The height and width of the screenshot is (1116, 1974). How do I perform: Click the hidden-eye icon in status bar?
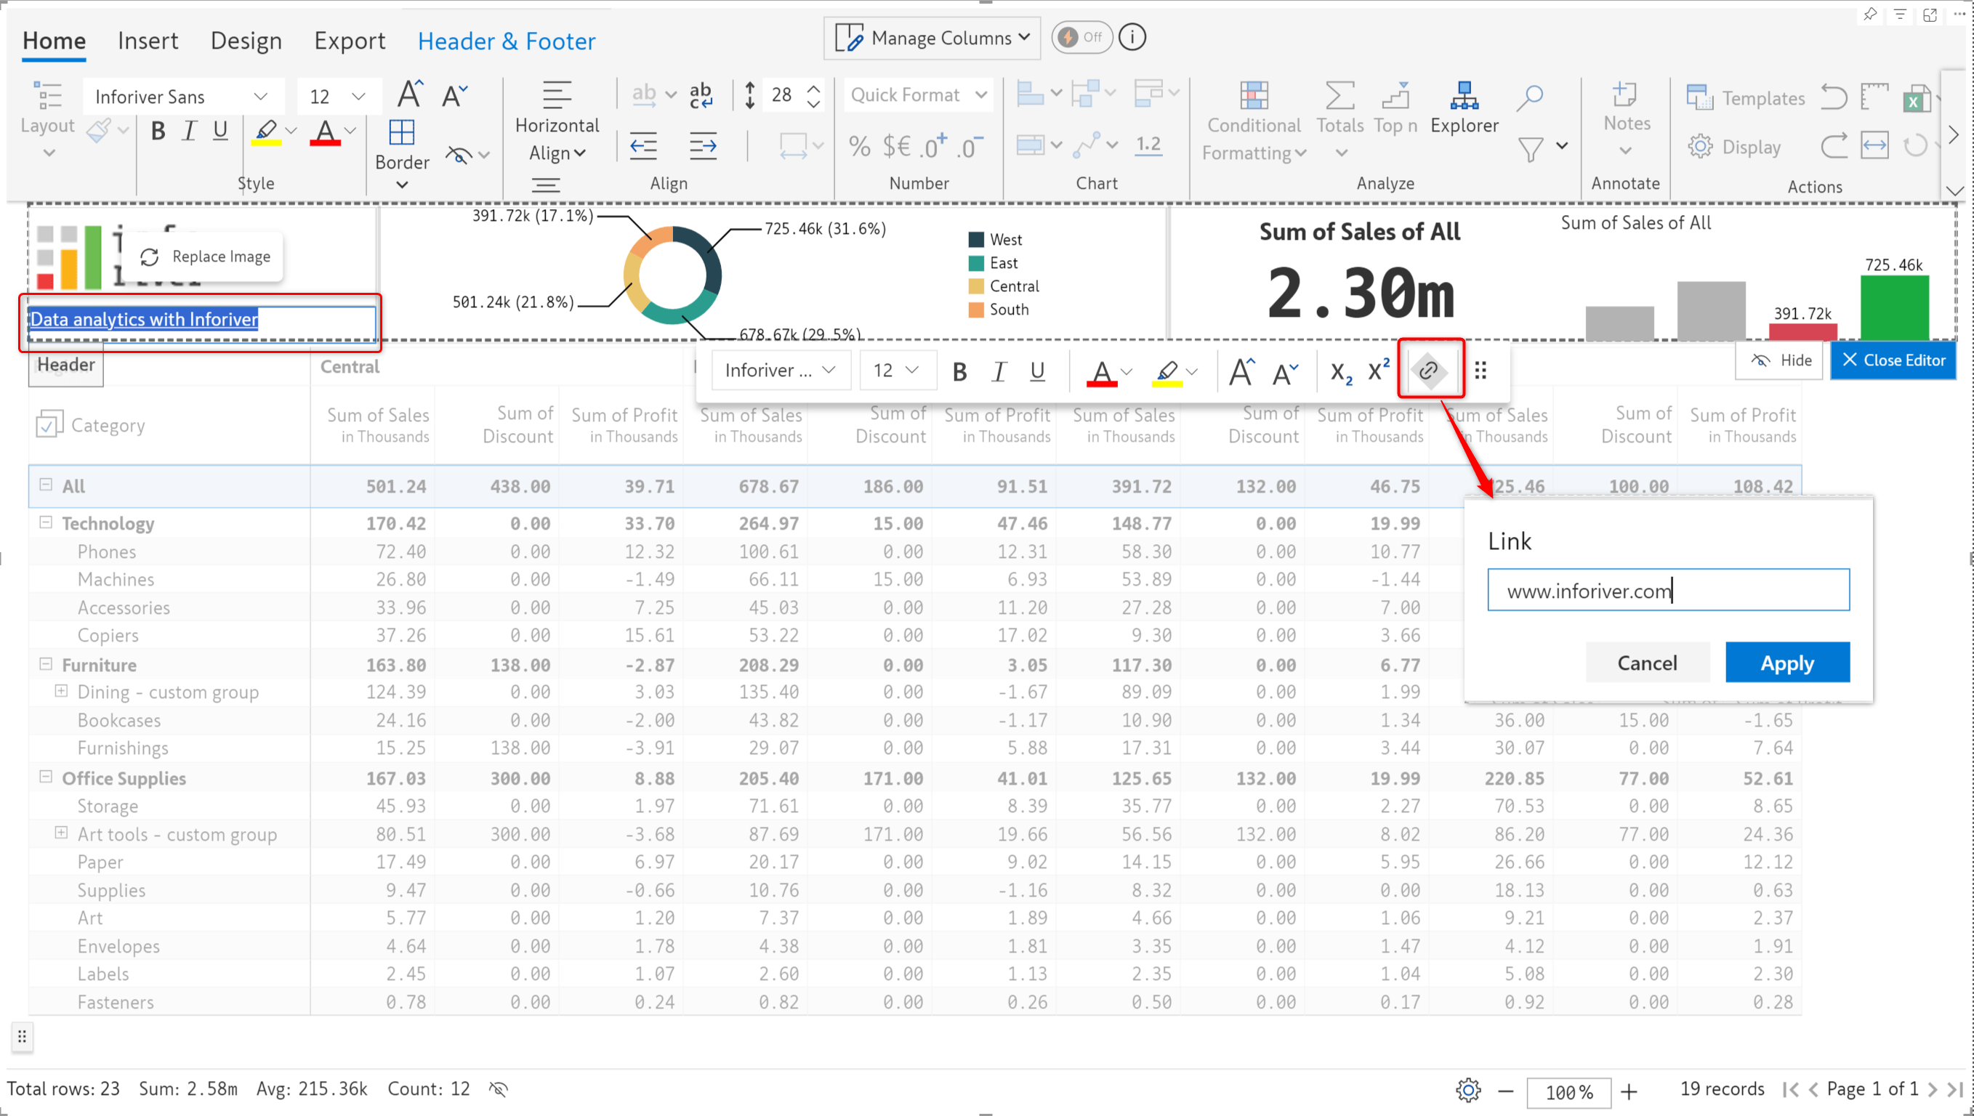(499, 1089)
